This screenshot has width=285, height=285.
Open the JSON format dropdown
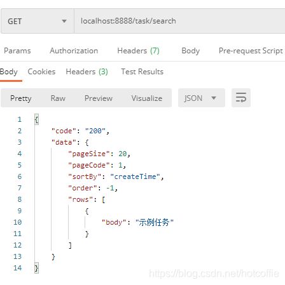click(201, 98)
